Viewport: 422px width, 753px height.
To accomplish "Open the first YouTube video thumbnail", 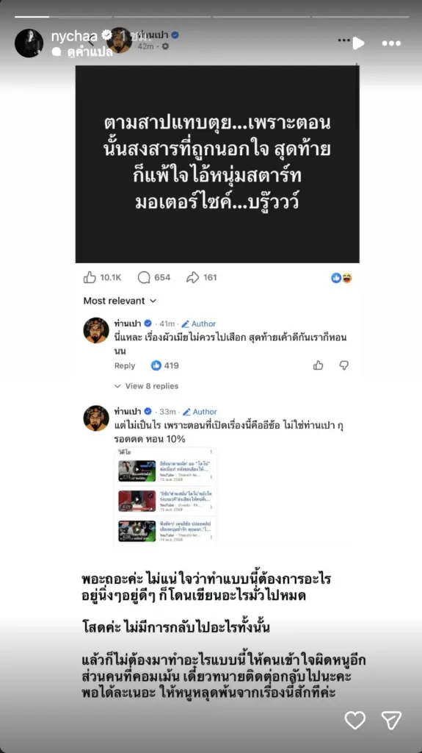I will [x=137, y=471].
